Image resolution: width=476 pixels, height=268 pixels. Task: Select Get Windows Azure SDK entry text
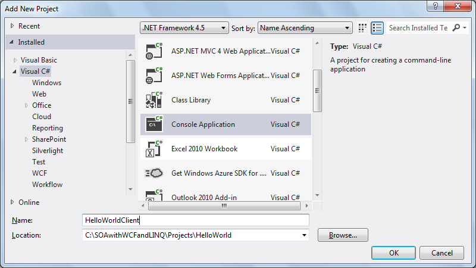pyautogui.click(x=219, y=173)
